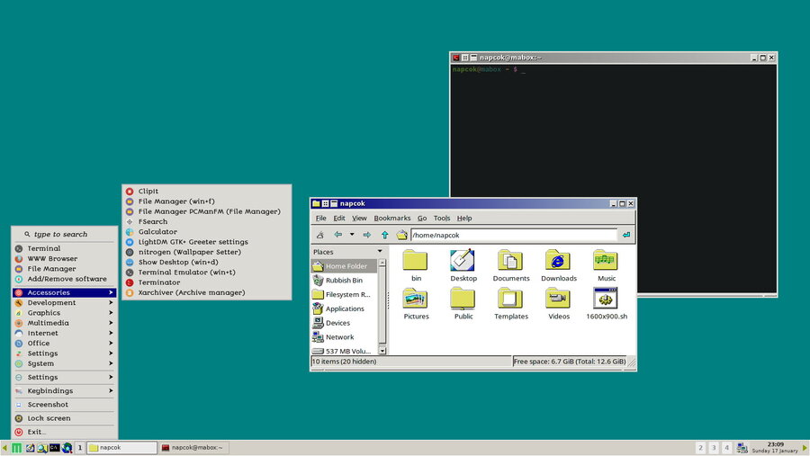Screen dimensions: 810x456
Task: Click the terminal launcher icon in taskbar
Action: [54, 448]
